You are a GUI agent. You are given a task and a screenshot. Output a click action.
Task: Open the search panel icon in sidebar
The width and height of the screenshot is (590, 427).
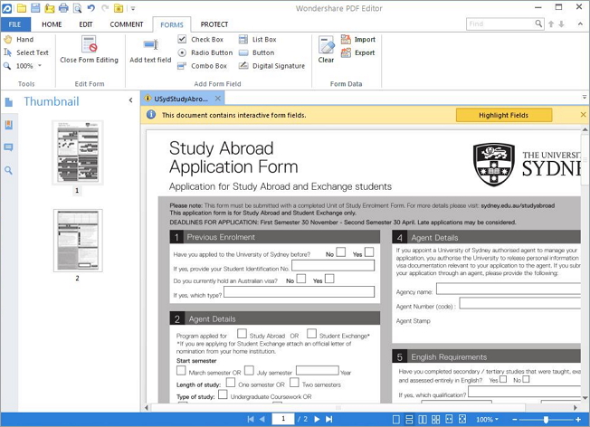(9, 170)
